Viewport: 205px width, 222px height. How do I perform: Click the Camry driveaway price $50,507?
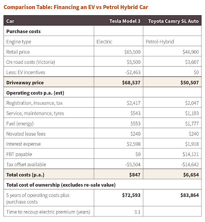189,82
